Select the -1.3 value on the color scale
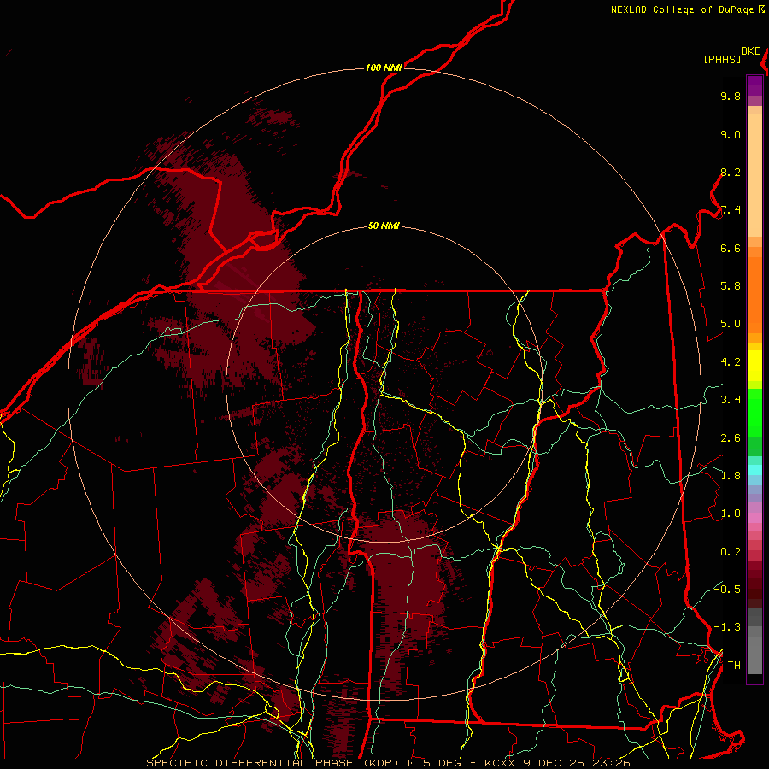 [727, 627]
